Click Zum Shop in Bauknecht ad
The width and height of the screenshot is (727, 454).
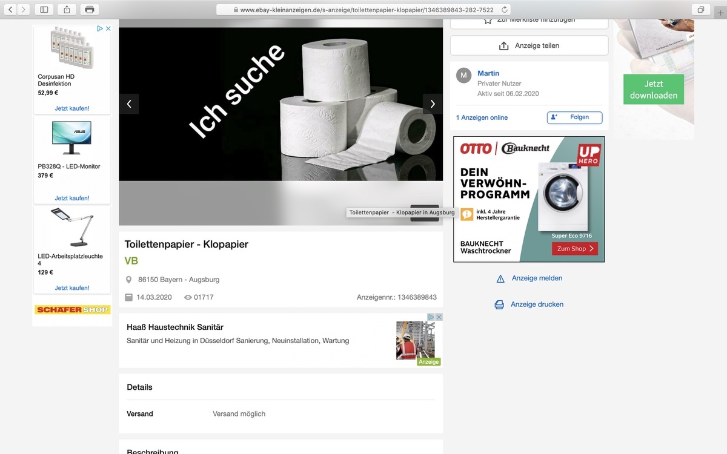click(574, 249)
